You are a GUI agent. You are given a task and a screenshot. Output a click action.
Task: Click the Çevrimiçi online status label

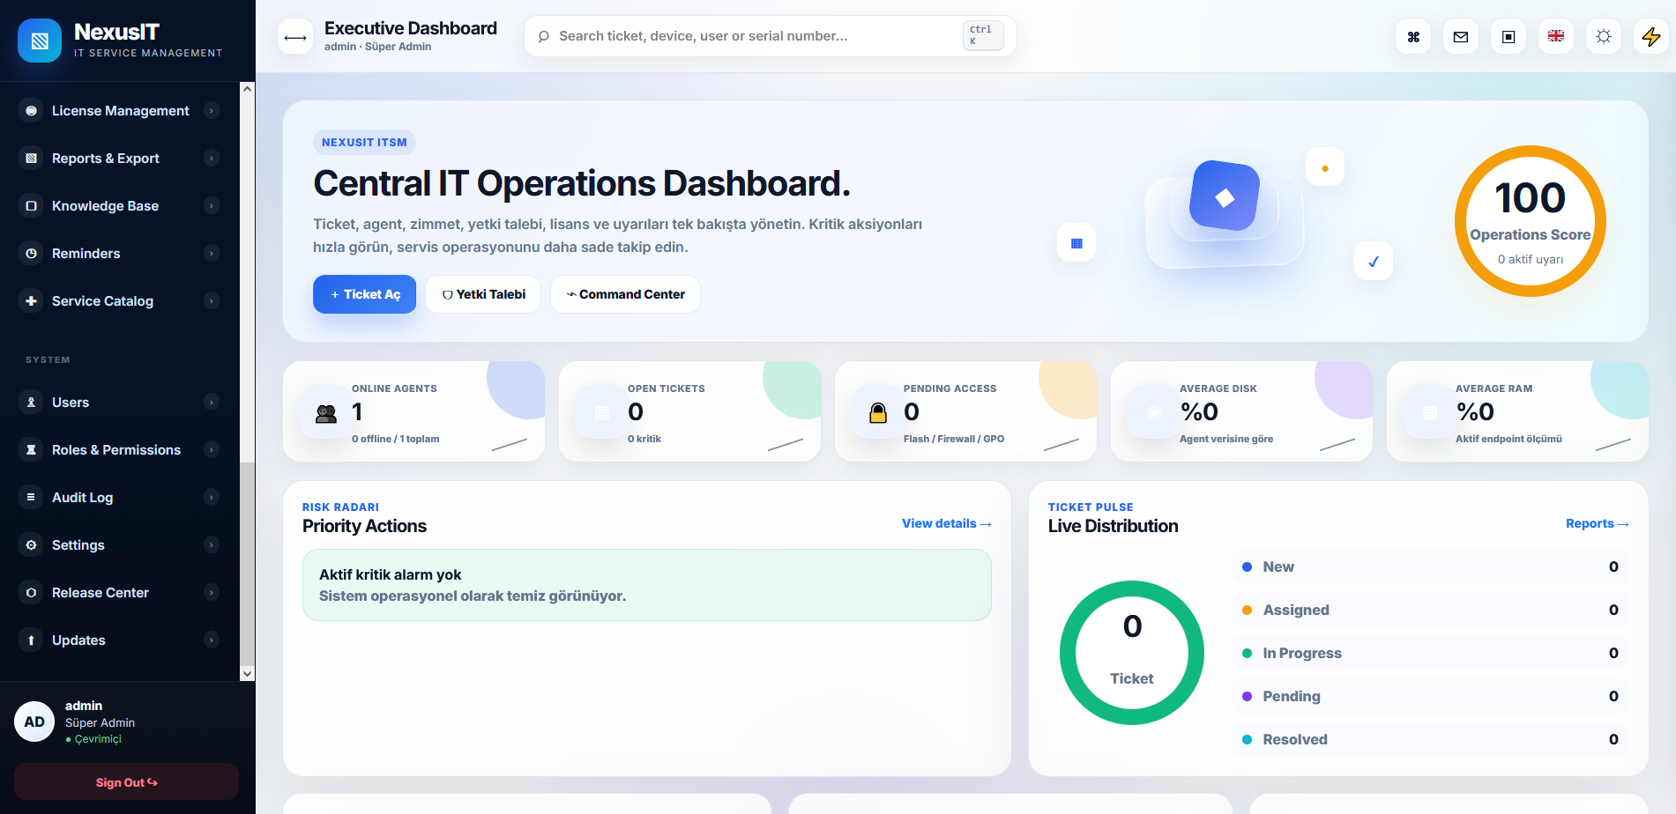coord(93,739)
